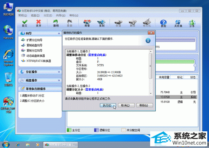
Task: Open the 教程 (Tutorial) question mark icon
Action: 163,23
